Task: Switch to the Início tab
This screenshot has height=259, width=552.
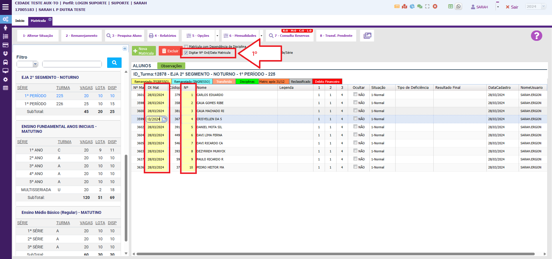Action: click(x=20, y=21)
